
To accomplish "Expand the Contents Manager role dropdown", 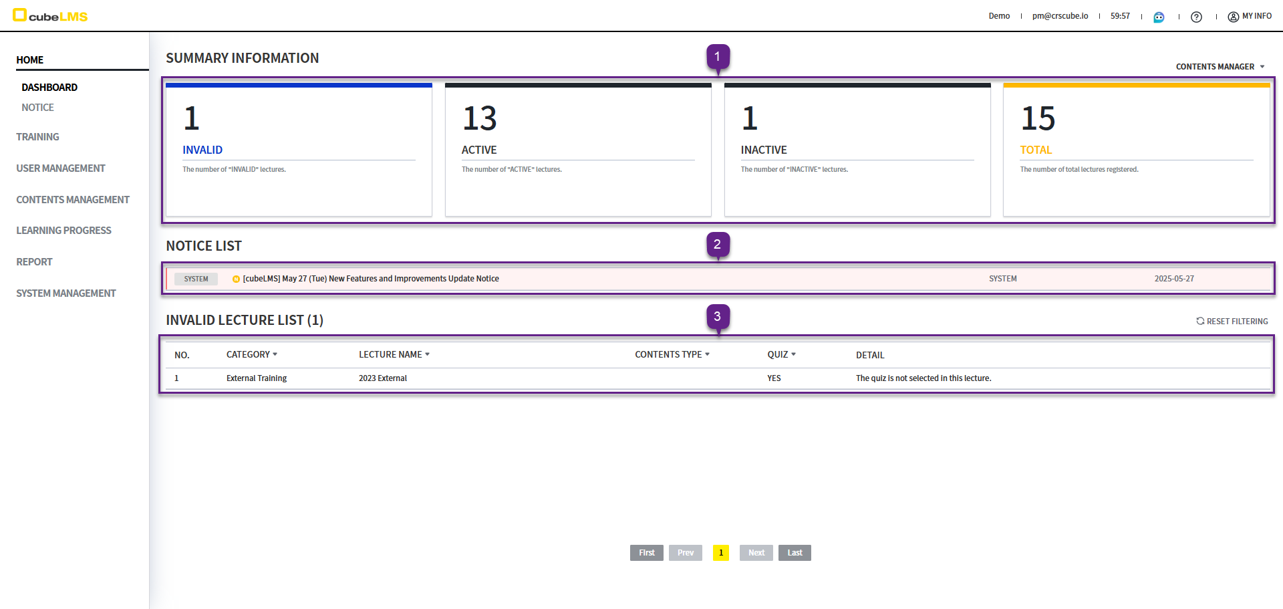I will pos(1220,67).
